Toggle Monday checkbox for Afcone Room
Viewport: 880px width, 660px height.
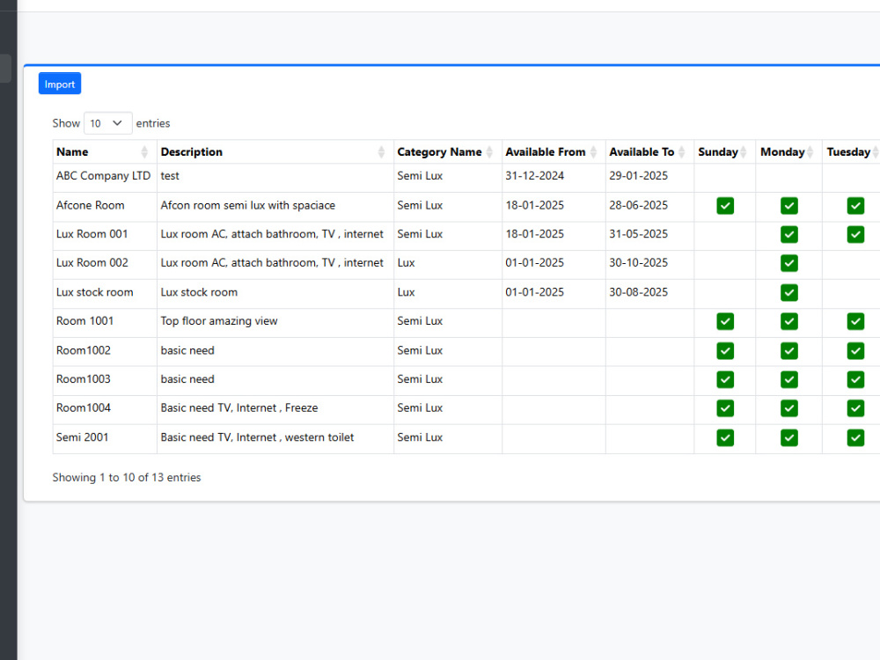click(x=789, y=206)
